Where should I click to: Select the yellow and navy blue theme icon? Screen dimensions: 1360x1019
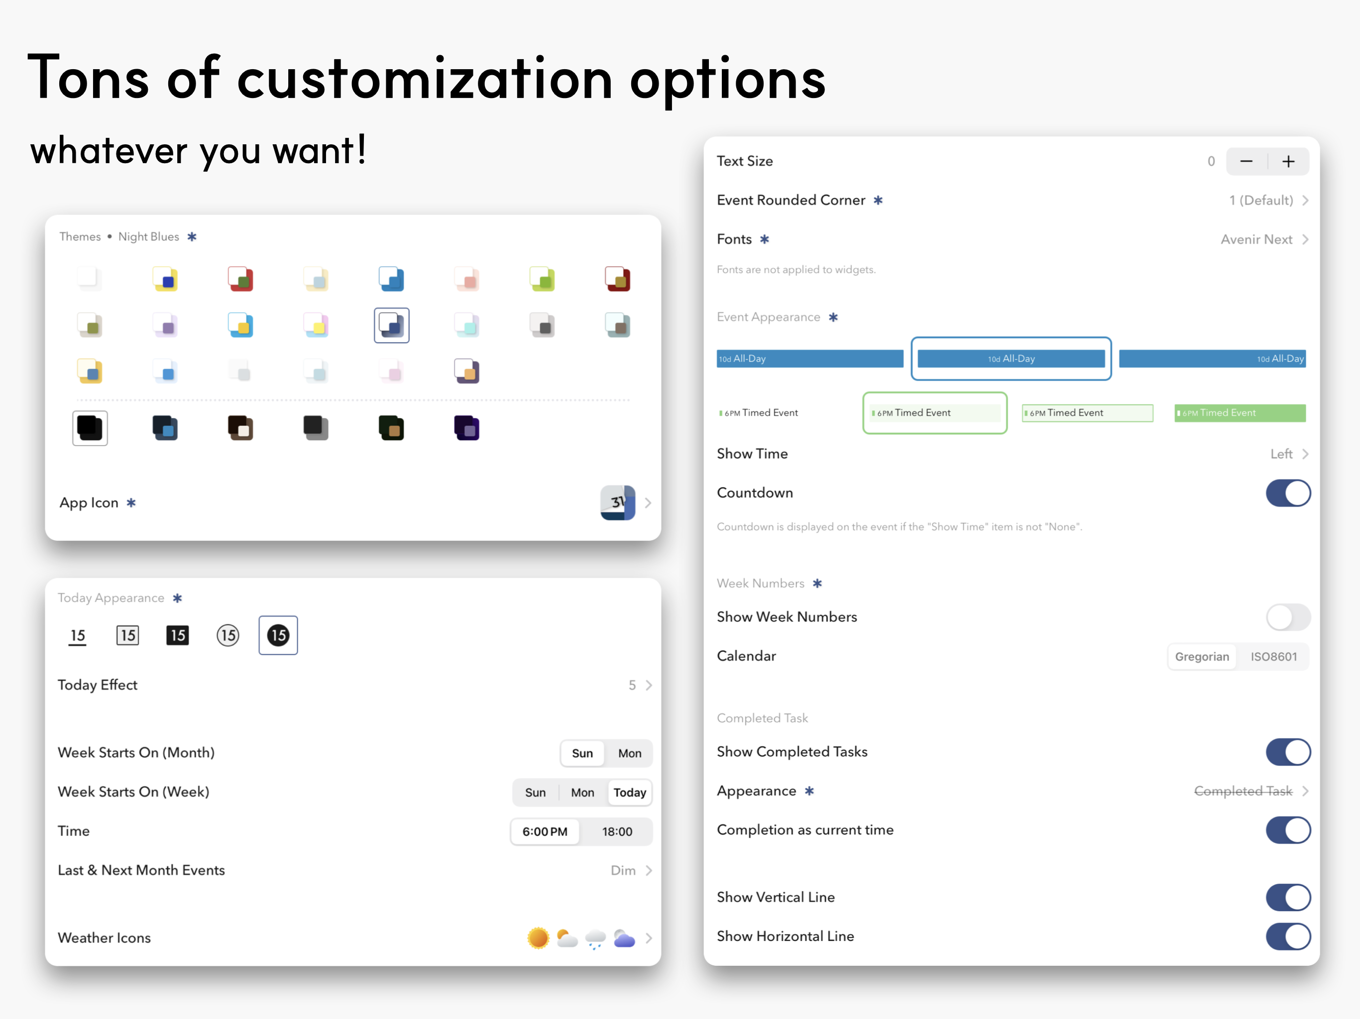point(165,279)
